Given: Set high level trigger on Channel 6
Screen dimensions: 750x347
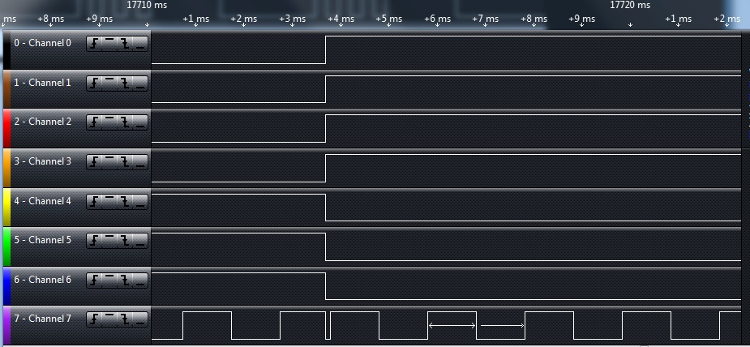Looking at the screenshot, I should [109, 281].
